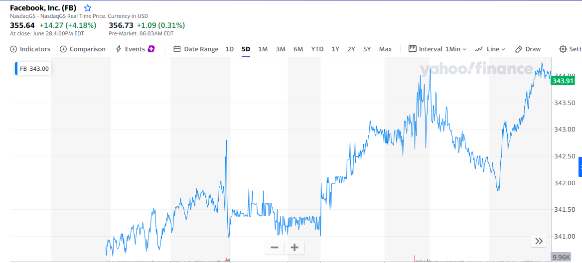Screen dimensions: 582x263
Task: Jump to latest data with double-arrow button
Action: click(539, 241)
